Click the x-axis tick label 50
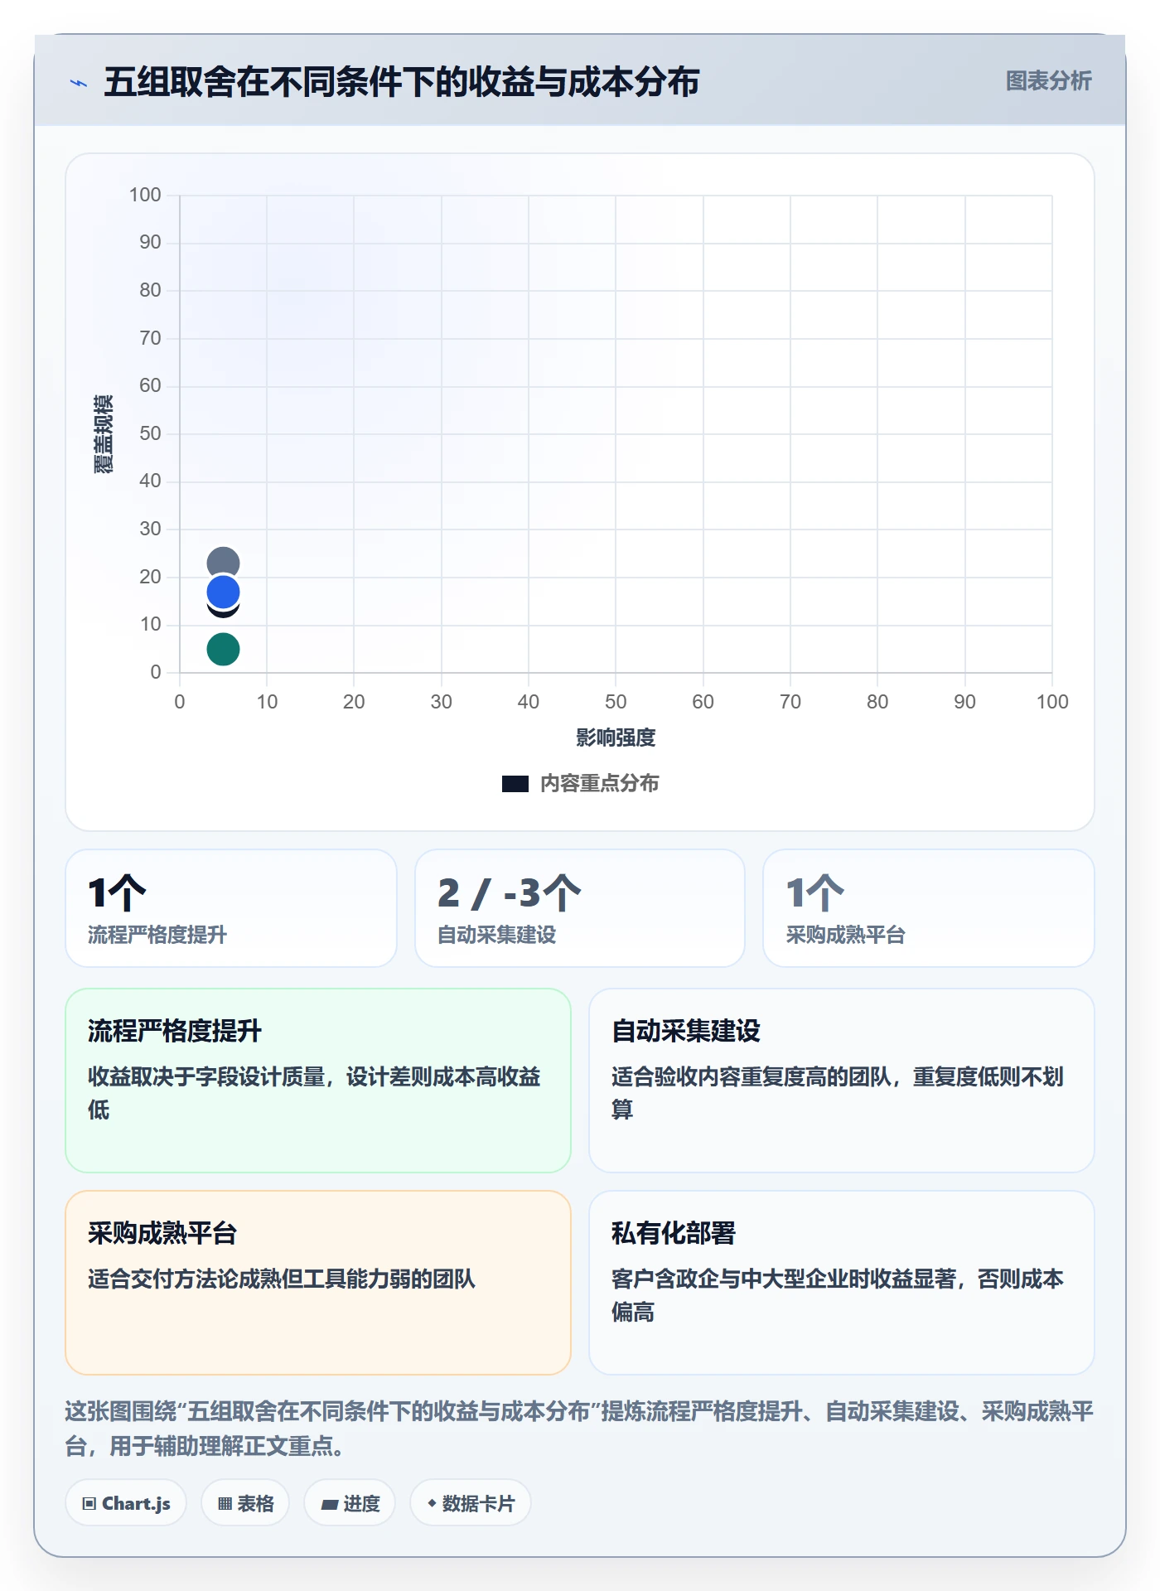 click(x=616, y=702)
